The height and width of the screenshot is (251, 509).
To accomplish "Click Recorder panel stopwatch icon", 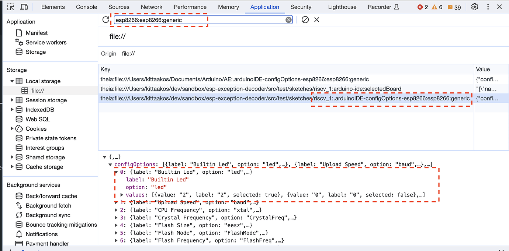I will click(x=396, y=7).
